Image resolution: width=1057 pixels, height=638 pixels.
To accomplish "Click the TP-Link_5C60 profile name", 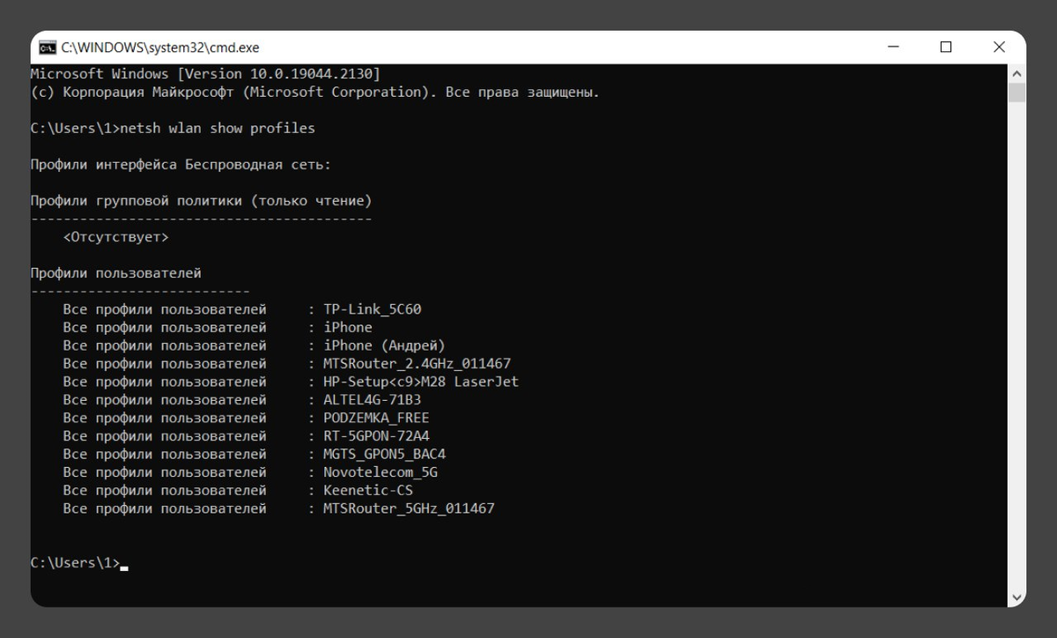I will [373, 309].
